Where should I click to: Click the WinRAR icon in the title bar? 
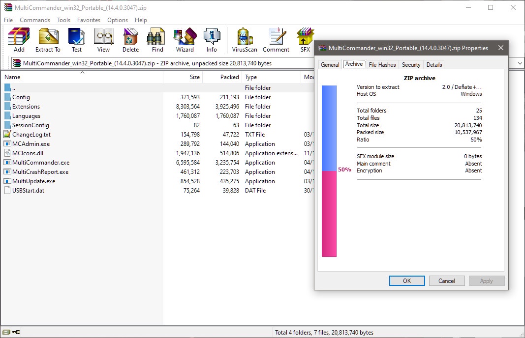(x=8, y=7)
